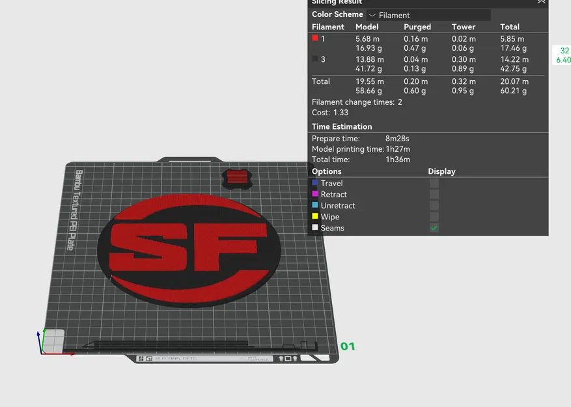Click the layer slider value 32 / 6.40

tap(563, 55)
